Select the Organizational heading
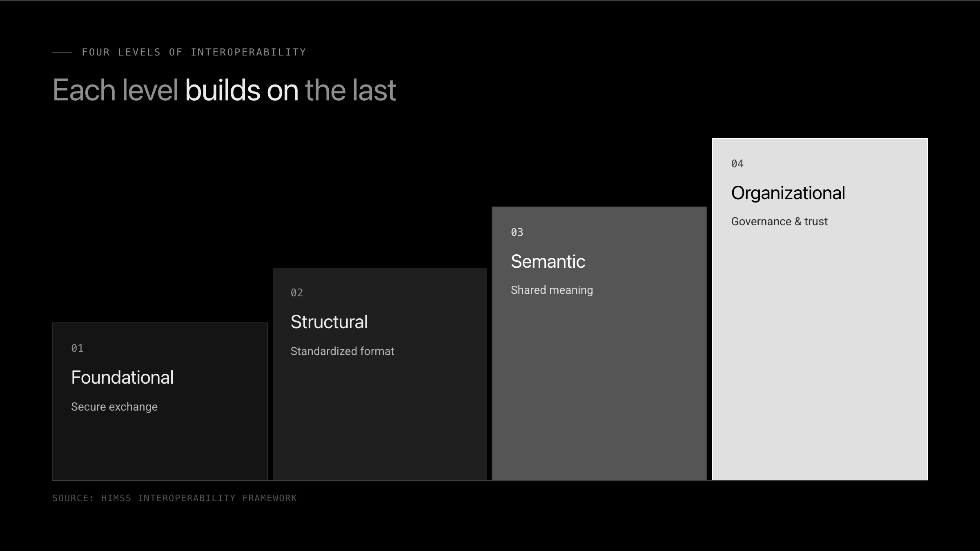The image size is (980, 551). [x=788, y=193]
